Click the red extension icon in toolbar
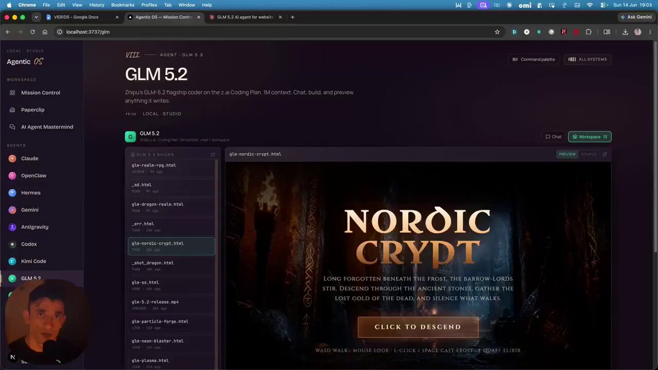This screenshot has height=370, width=658. (x=576, y=32)
